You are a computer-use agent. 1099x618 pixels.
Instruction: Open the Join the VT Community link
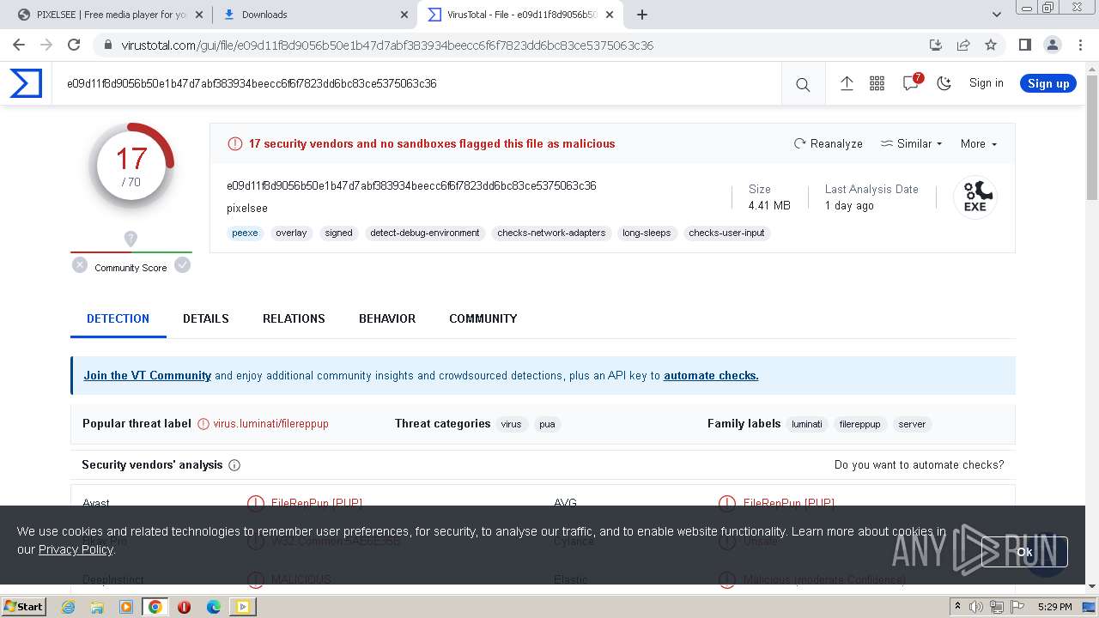pos(147,375)
